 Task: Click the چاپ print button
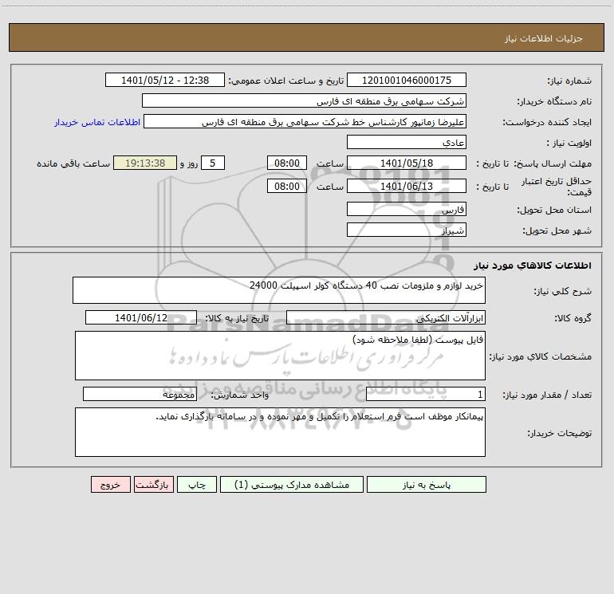(x=197, y=485)
